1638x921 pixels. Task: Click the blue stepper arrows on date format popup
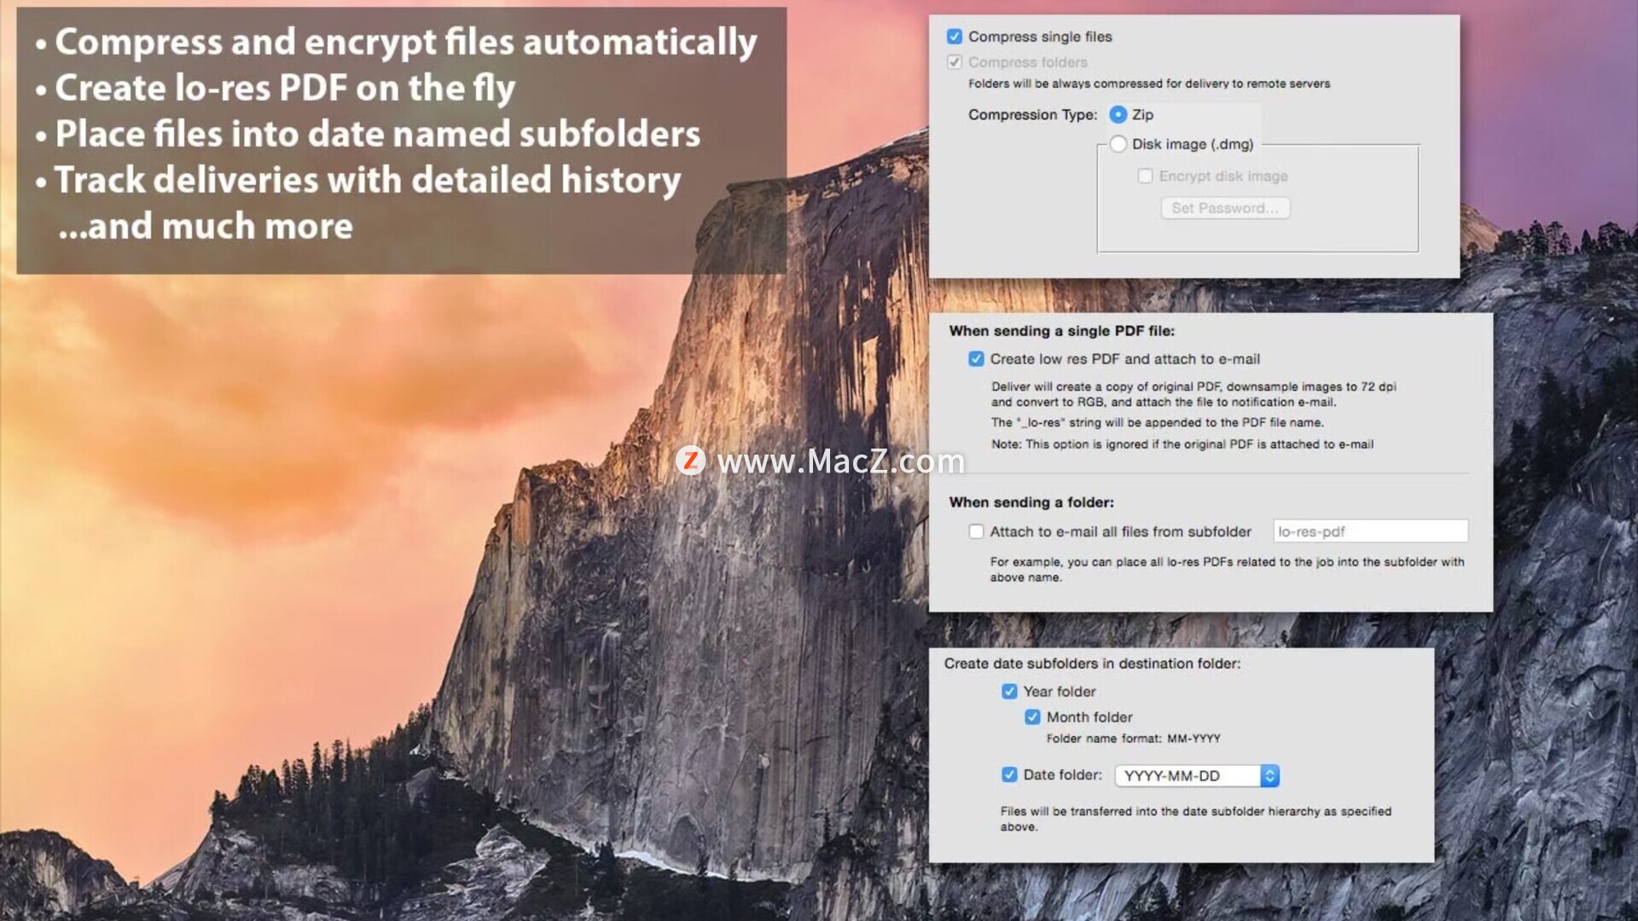1269,775
